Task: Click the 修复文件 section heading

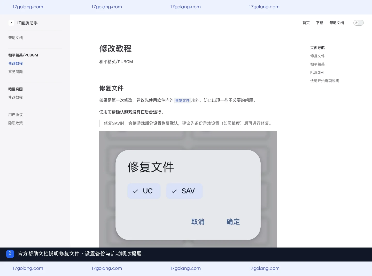Action: click(x=111, y=88)
